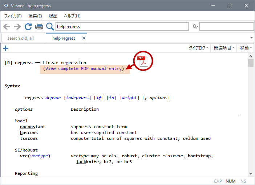255x185 pixels.
Task: Click the [R] regress title text
Action: click(x=19, y=63)
